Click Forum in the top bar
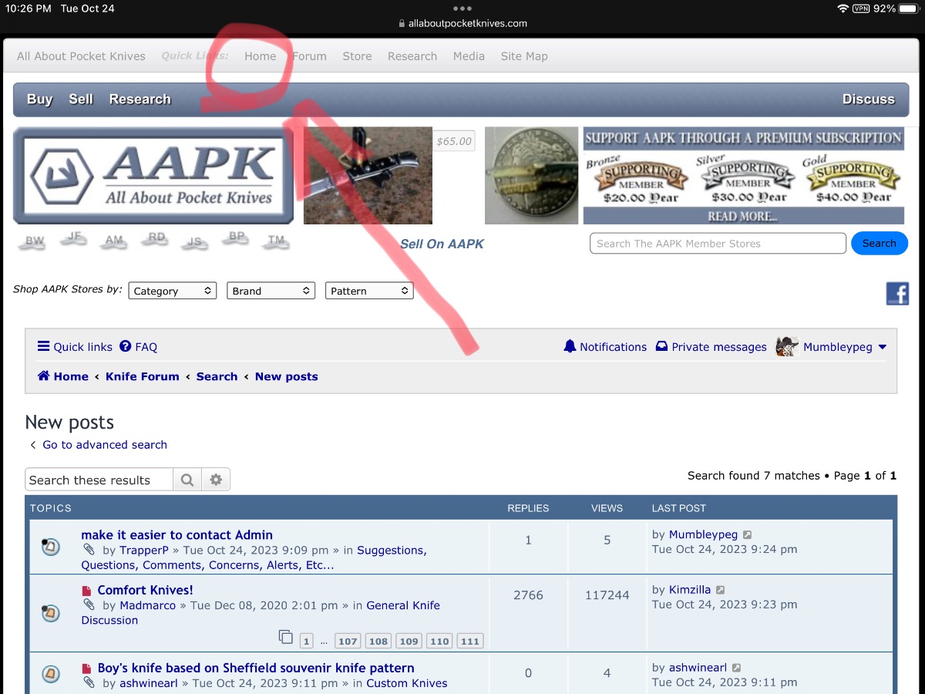The width and height of the screenshot is (925, 694). click(x=310, y=56)
